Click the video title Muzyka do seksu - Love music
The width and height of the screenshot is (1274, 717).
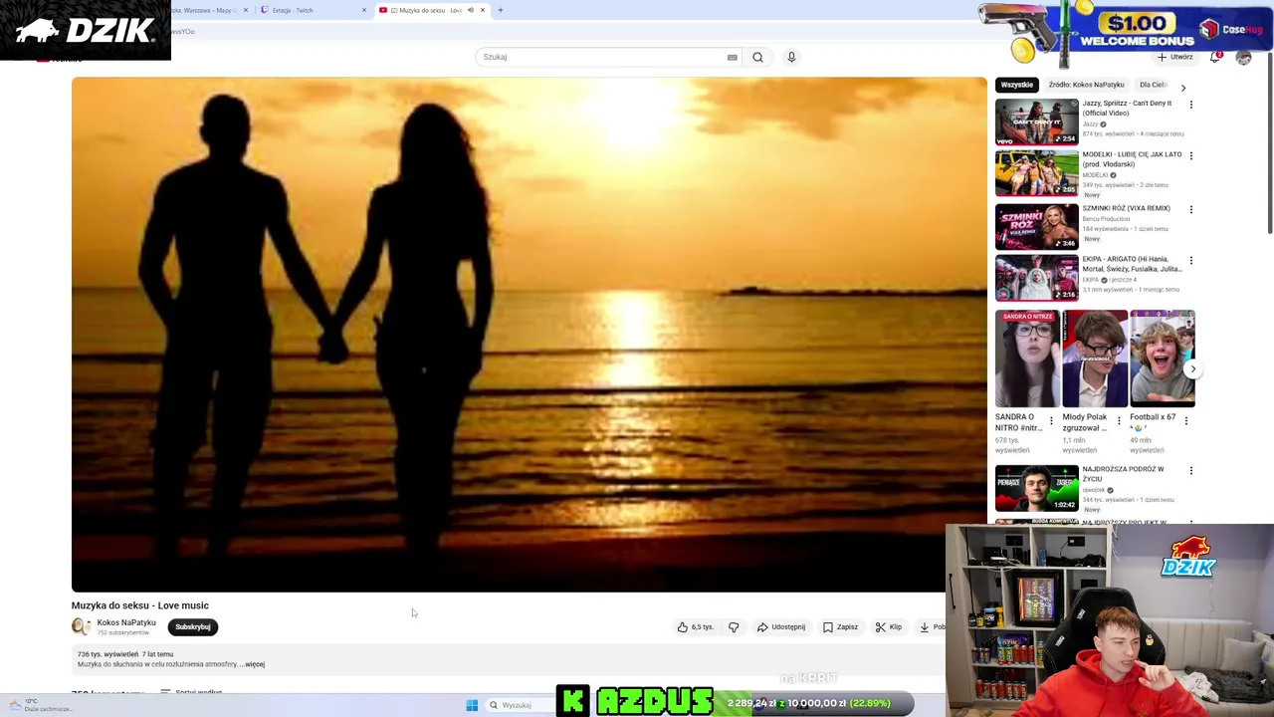pyautogui.click(x=140, y=605)
